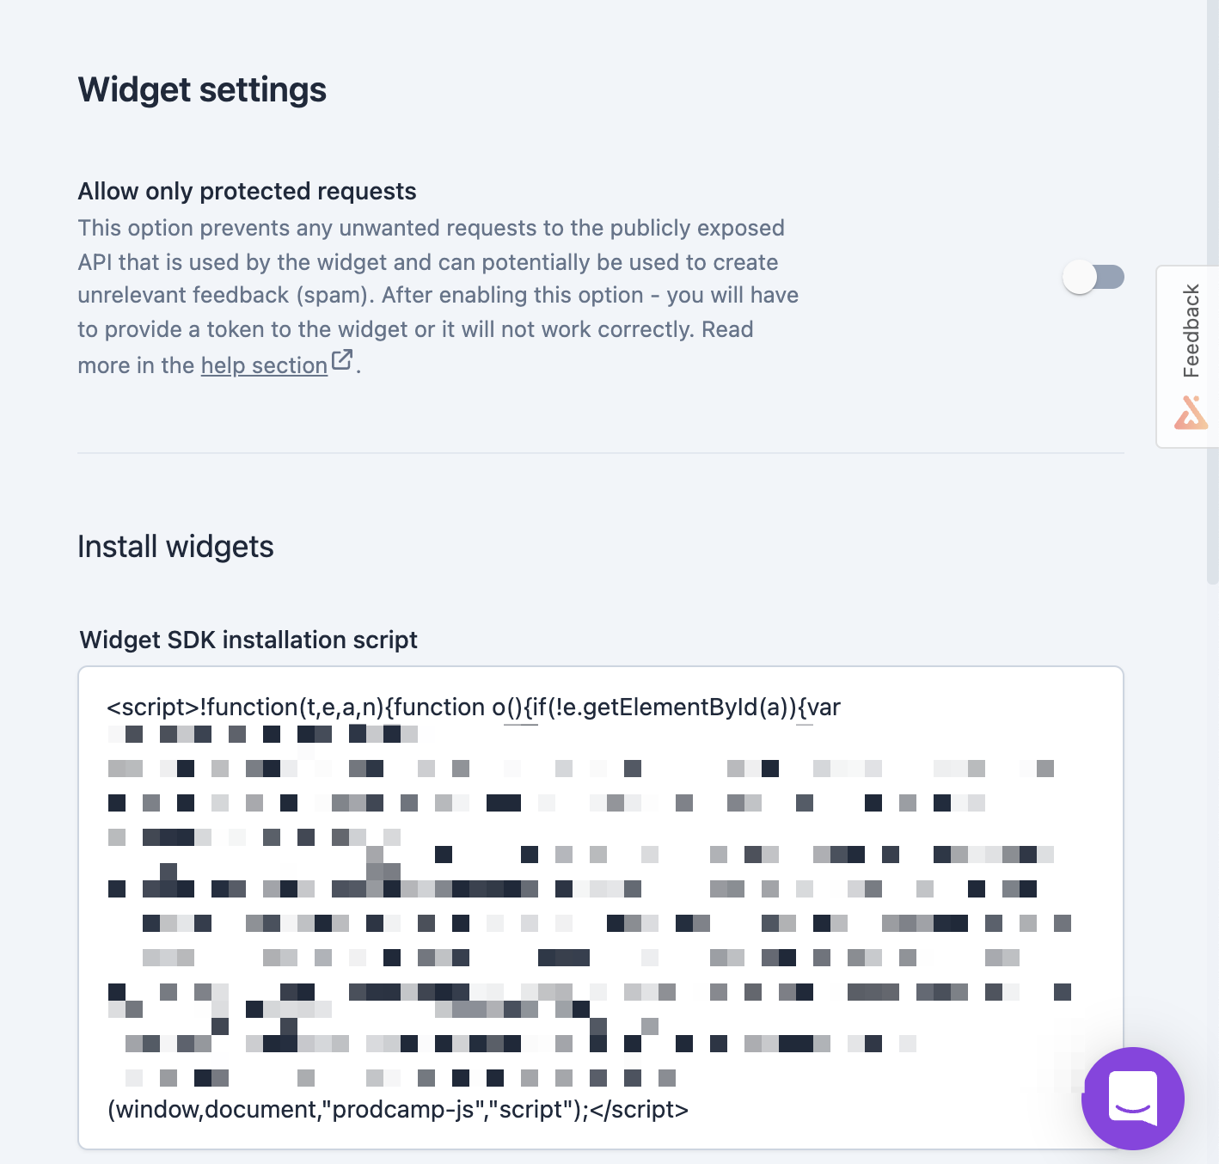Click the "prodcamp-js" string in the script

coord(404,1109)
